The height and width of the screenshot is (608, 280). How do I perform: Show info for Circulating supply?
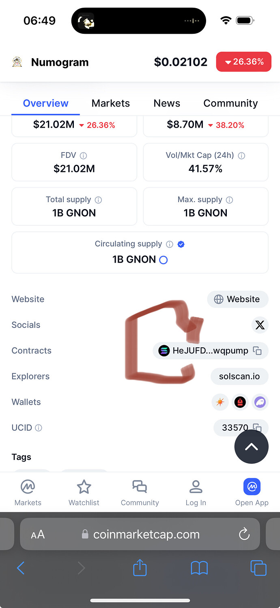(170, 244)
